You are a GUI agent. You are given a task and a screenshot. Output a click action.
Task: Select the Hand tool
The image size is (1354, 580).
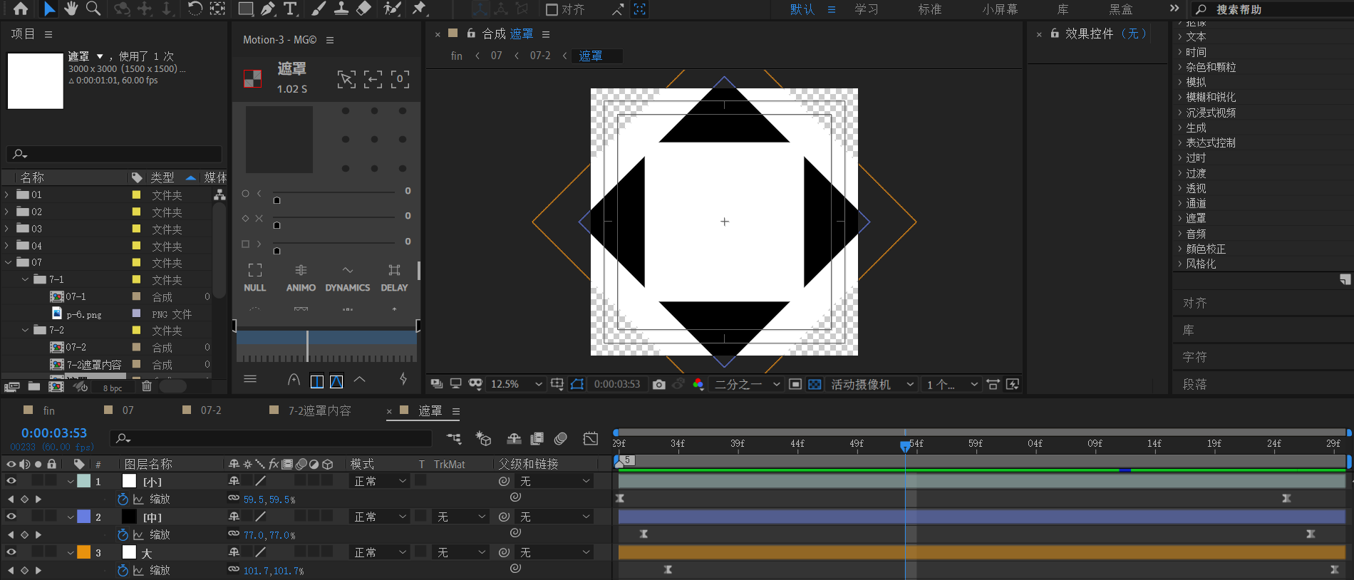[x=71, y=9]
